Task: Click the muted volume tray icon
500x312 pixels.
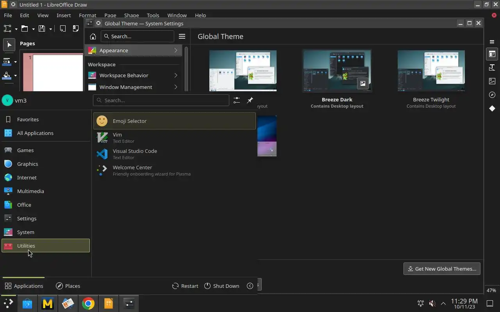Action: pos(432,303)
